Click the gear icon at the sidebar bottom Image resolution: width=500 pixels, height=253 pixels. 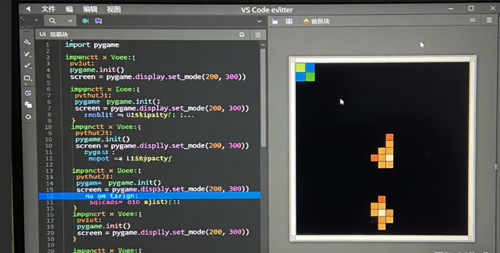point(28,117)
